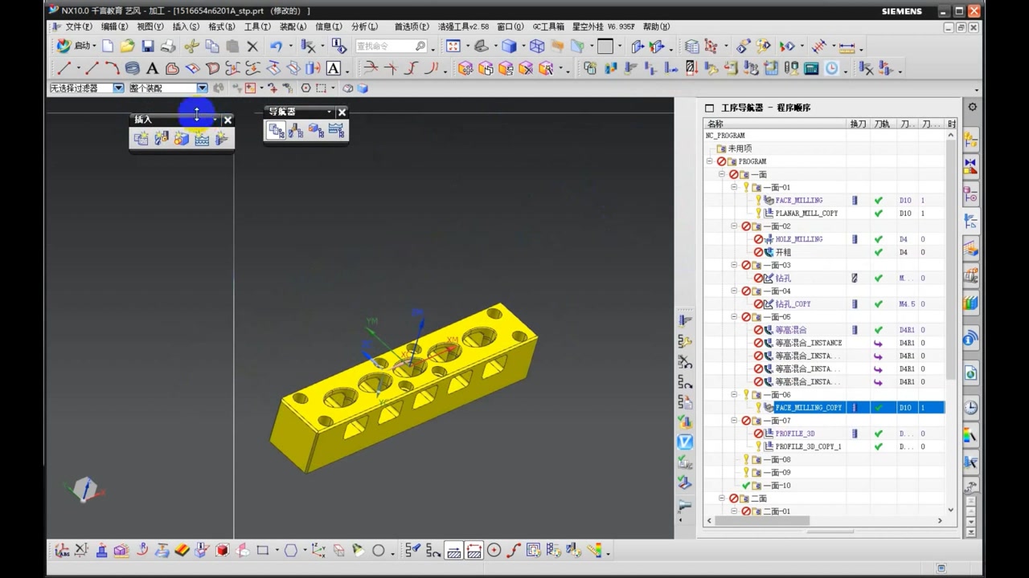Click the Save icon in top toolbar

(x=147, y=47)
